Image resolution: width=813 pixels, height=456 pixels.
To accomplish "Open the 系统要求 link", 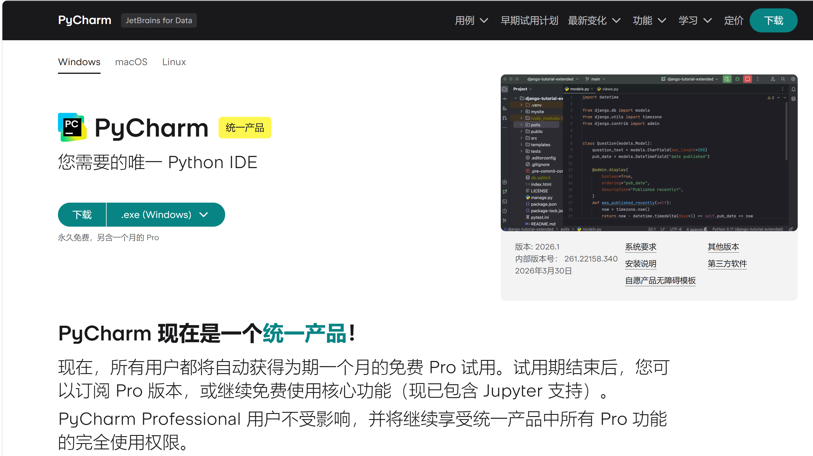I will point(640,247).
